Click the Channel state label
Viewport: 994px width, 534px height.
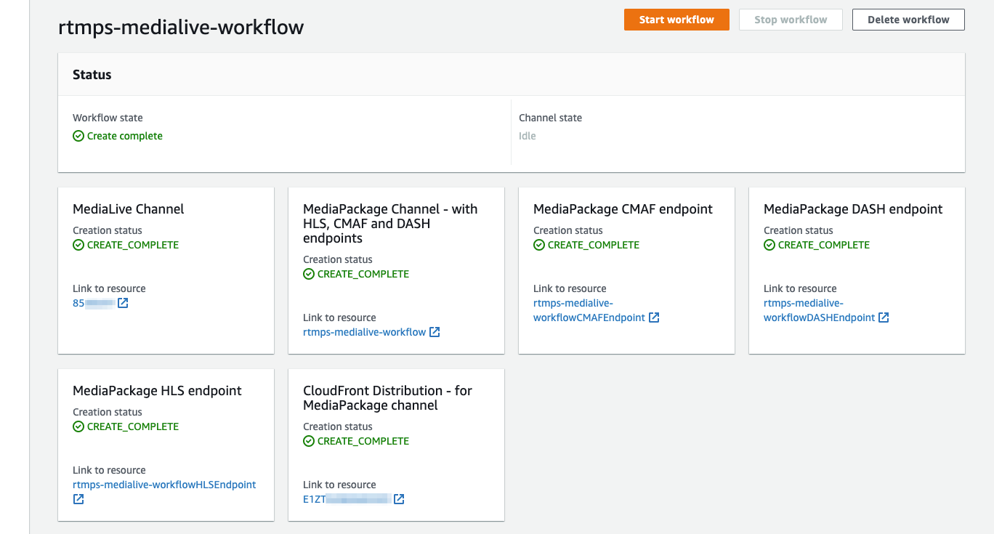pos(550,118)
